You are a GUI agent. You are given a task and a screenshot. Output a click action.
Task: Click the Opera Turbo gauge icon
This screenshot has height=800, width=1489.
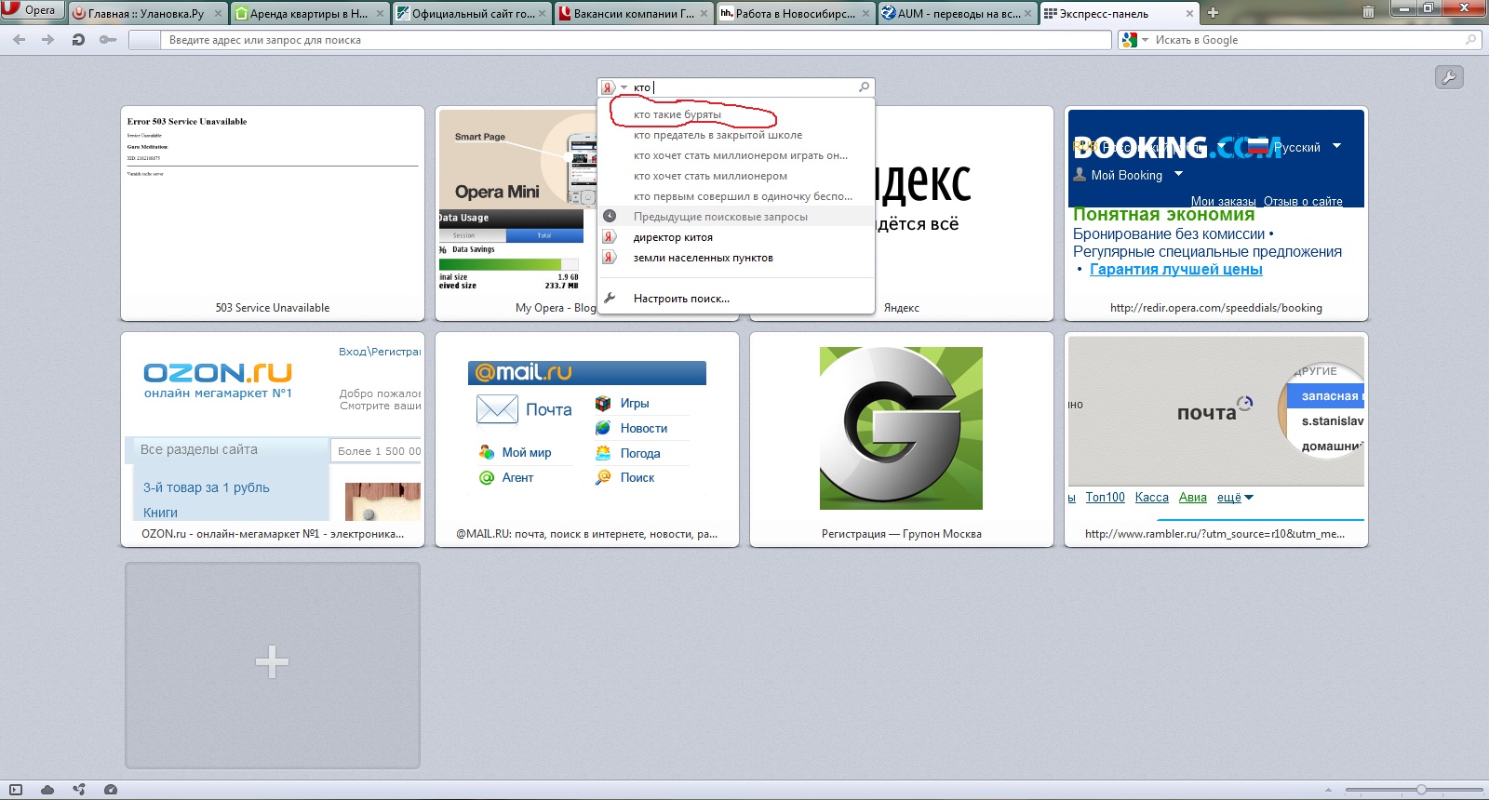point(111,790)
